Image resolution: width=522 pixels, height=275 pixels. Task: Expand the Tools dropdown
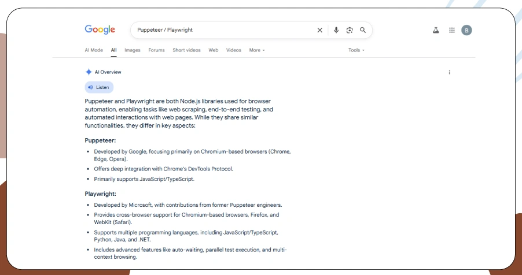click(x=356, y=50)
